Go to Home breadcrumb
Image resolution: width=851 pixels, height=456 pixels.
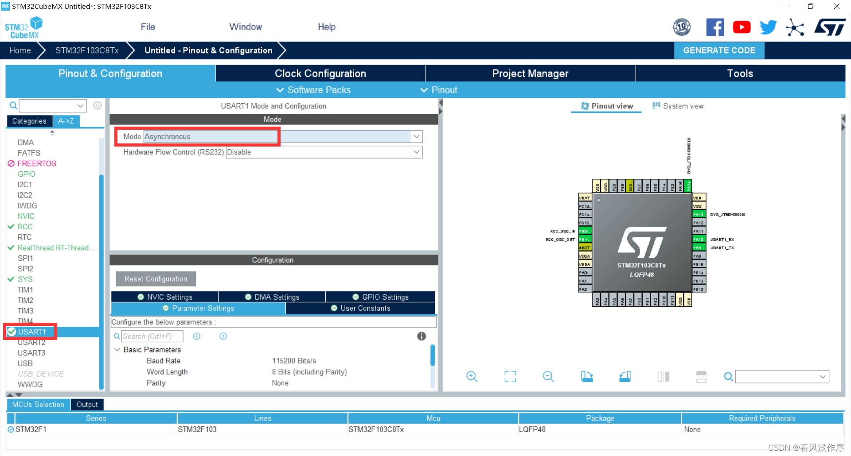click(20, 50)
